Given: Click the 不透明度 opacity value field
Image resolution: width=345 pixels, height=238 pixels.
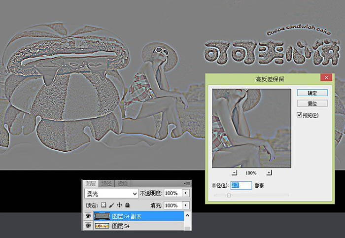Looking at the screenshot, I should pos(173,193).
